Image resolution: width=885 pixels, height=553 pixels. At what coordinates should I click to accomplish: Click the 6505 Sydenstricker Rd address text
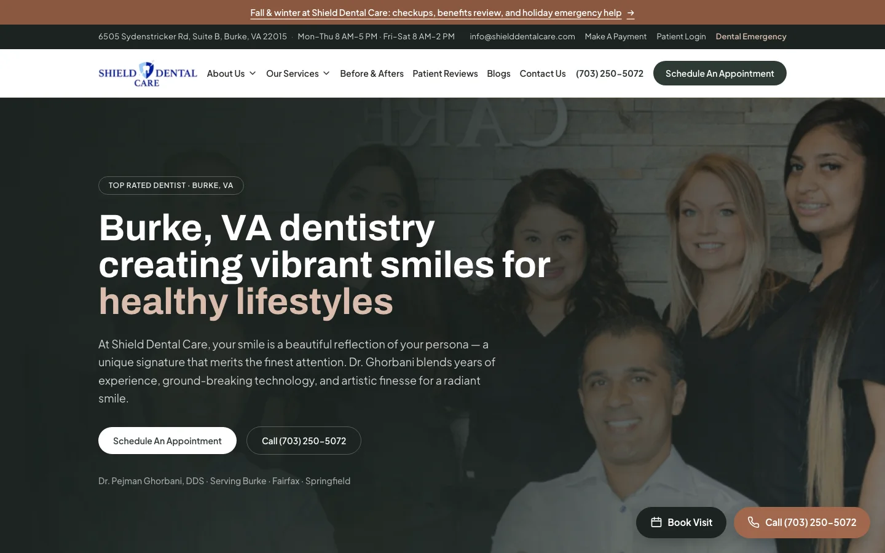pos(192,37)
